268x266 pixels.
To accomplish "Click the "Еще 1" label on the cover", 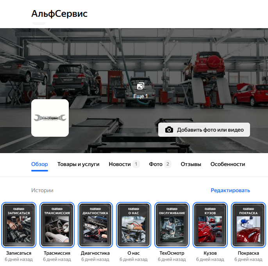I will (141, 96).
